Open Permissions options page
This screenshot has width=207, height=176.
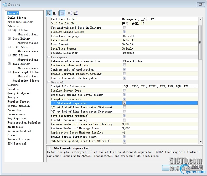[x=16, y=114]
